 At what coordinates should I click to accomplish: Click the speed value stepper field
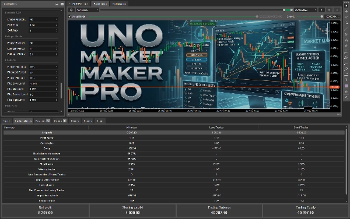[332, 16]
